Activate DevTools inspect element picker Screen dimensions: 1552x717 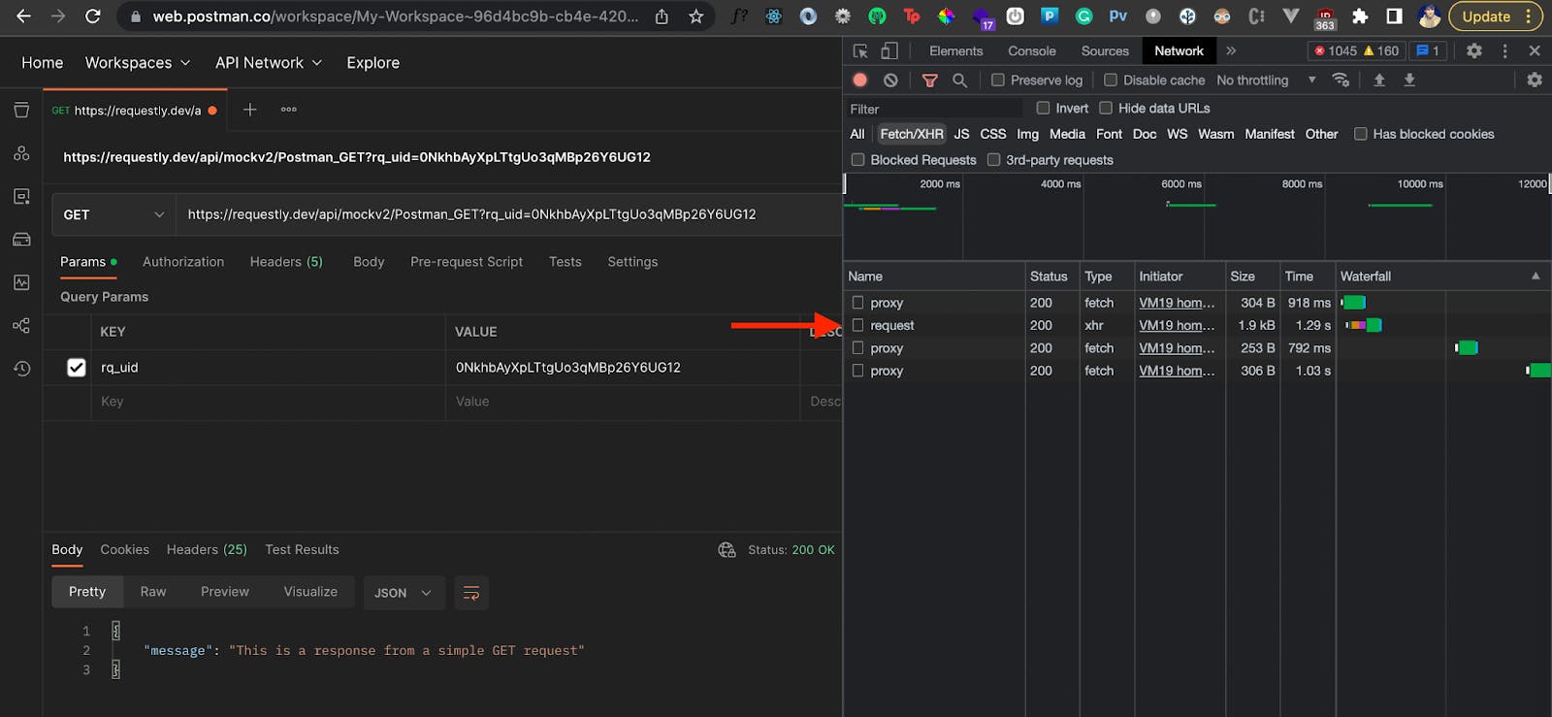coord(860,50)
